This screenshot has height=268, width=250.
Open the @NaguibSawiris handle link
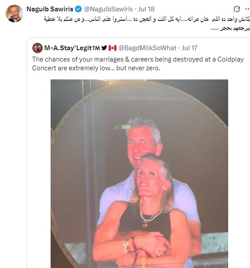[x=109, y=9]
